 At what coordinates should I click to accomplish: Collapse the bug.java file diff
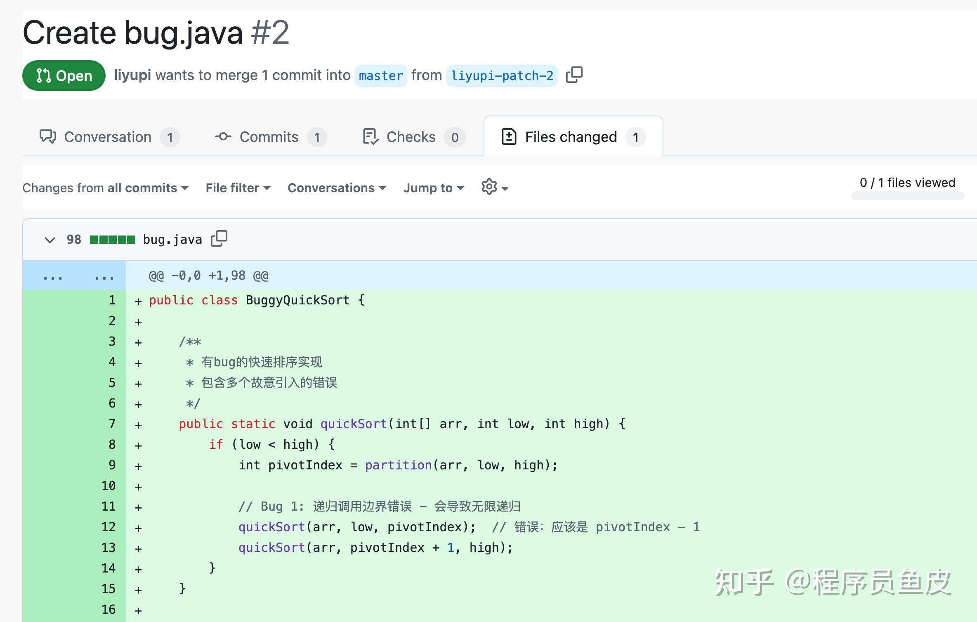50,240
